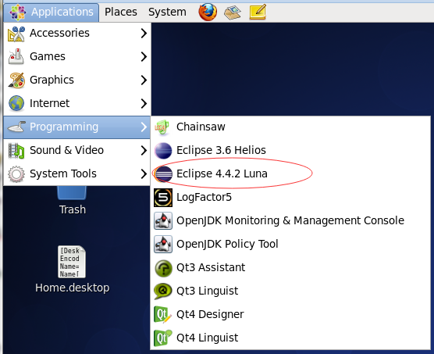Launch the Firefox browser from the panel

click(x=208, y=12)
